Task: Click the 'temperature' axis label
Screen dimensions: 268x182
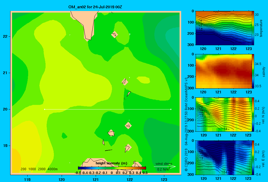Action: [x=261, y=28]
